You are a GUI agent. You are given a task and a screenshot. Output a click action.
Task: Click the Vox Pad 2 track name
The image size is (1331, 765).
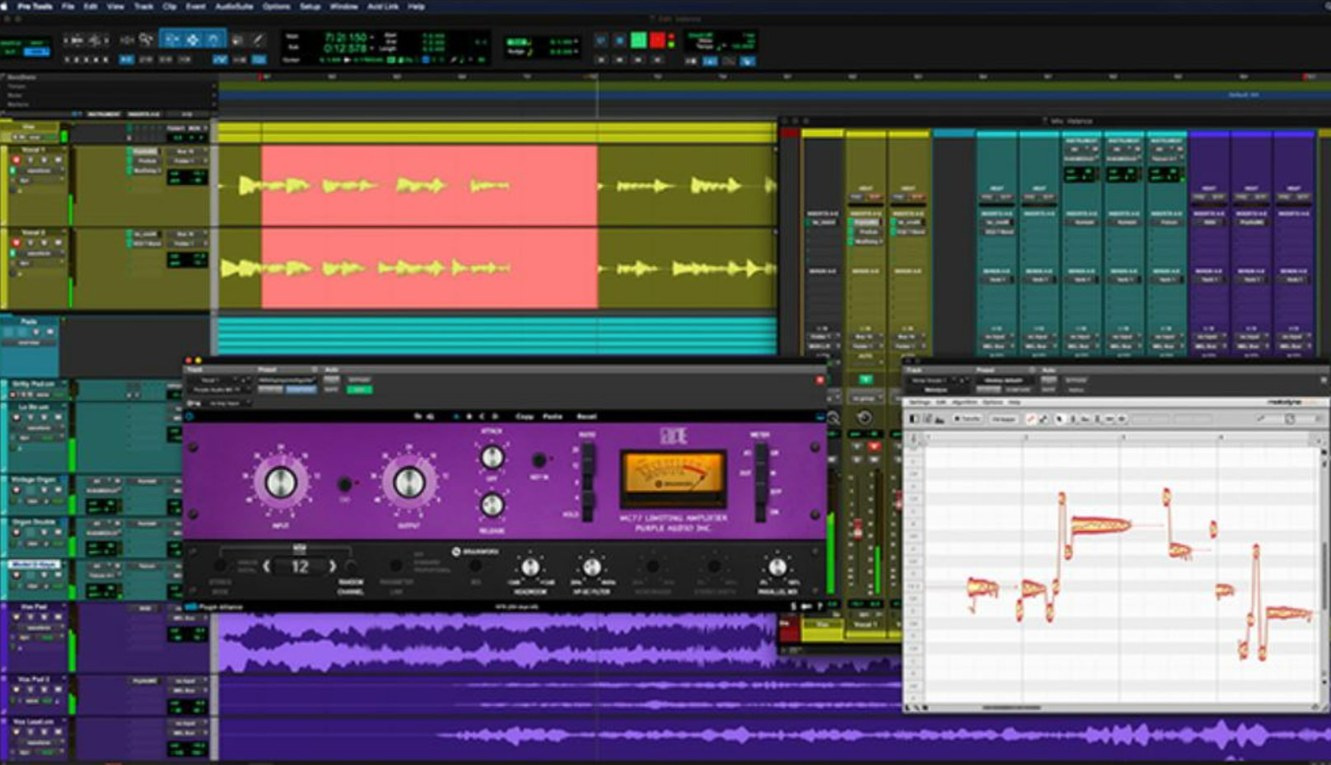click(x=35, y=679)
